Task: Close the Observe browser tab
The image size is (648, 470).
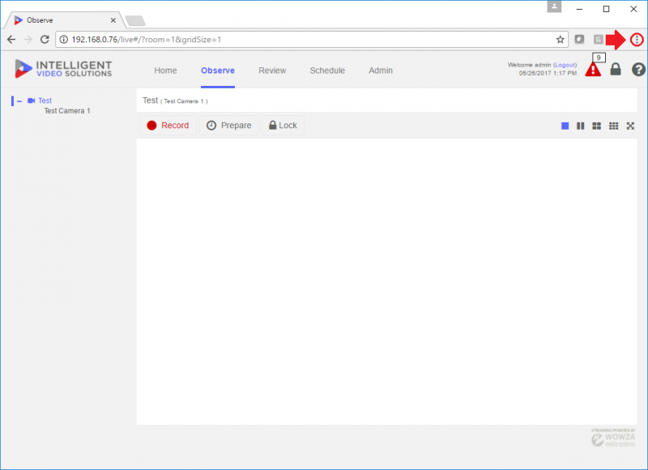Action: click(x=113, y=19)
